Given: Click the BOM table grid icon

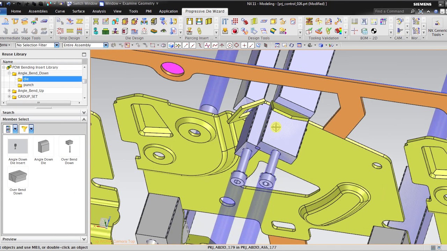Looking at the screenshot, I should [x=354, y=22].
